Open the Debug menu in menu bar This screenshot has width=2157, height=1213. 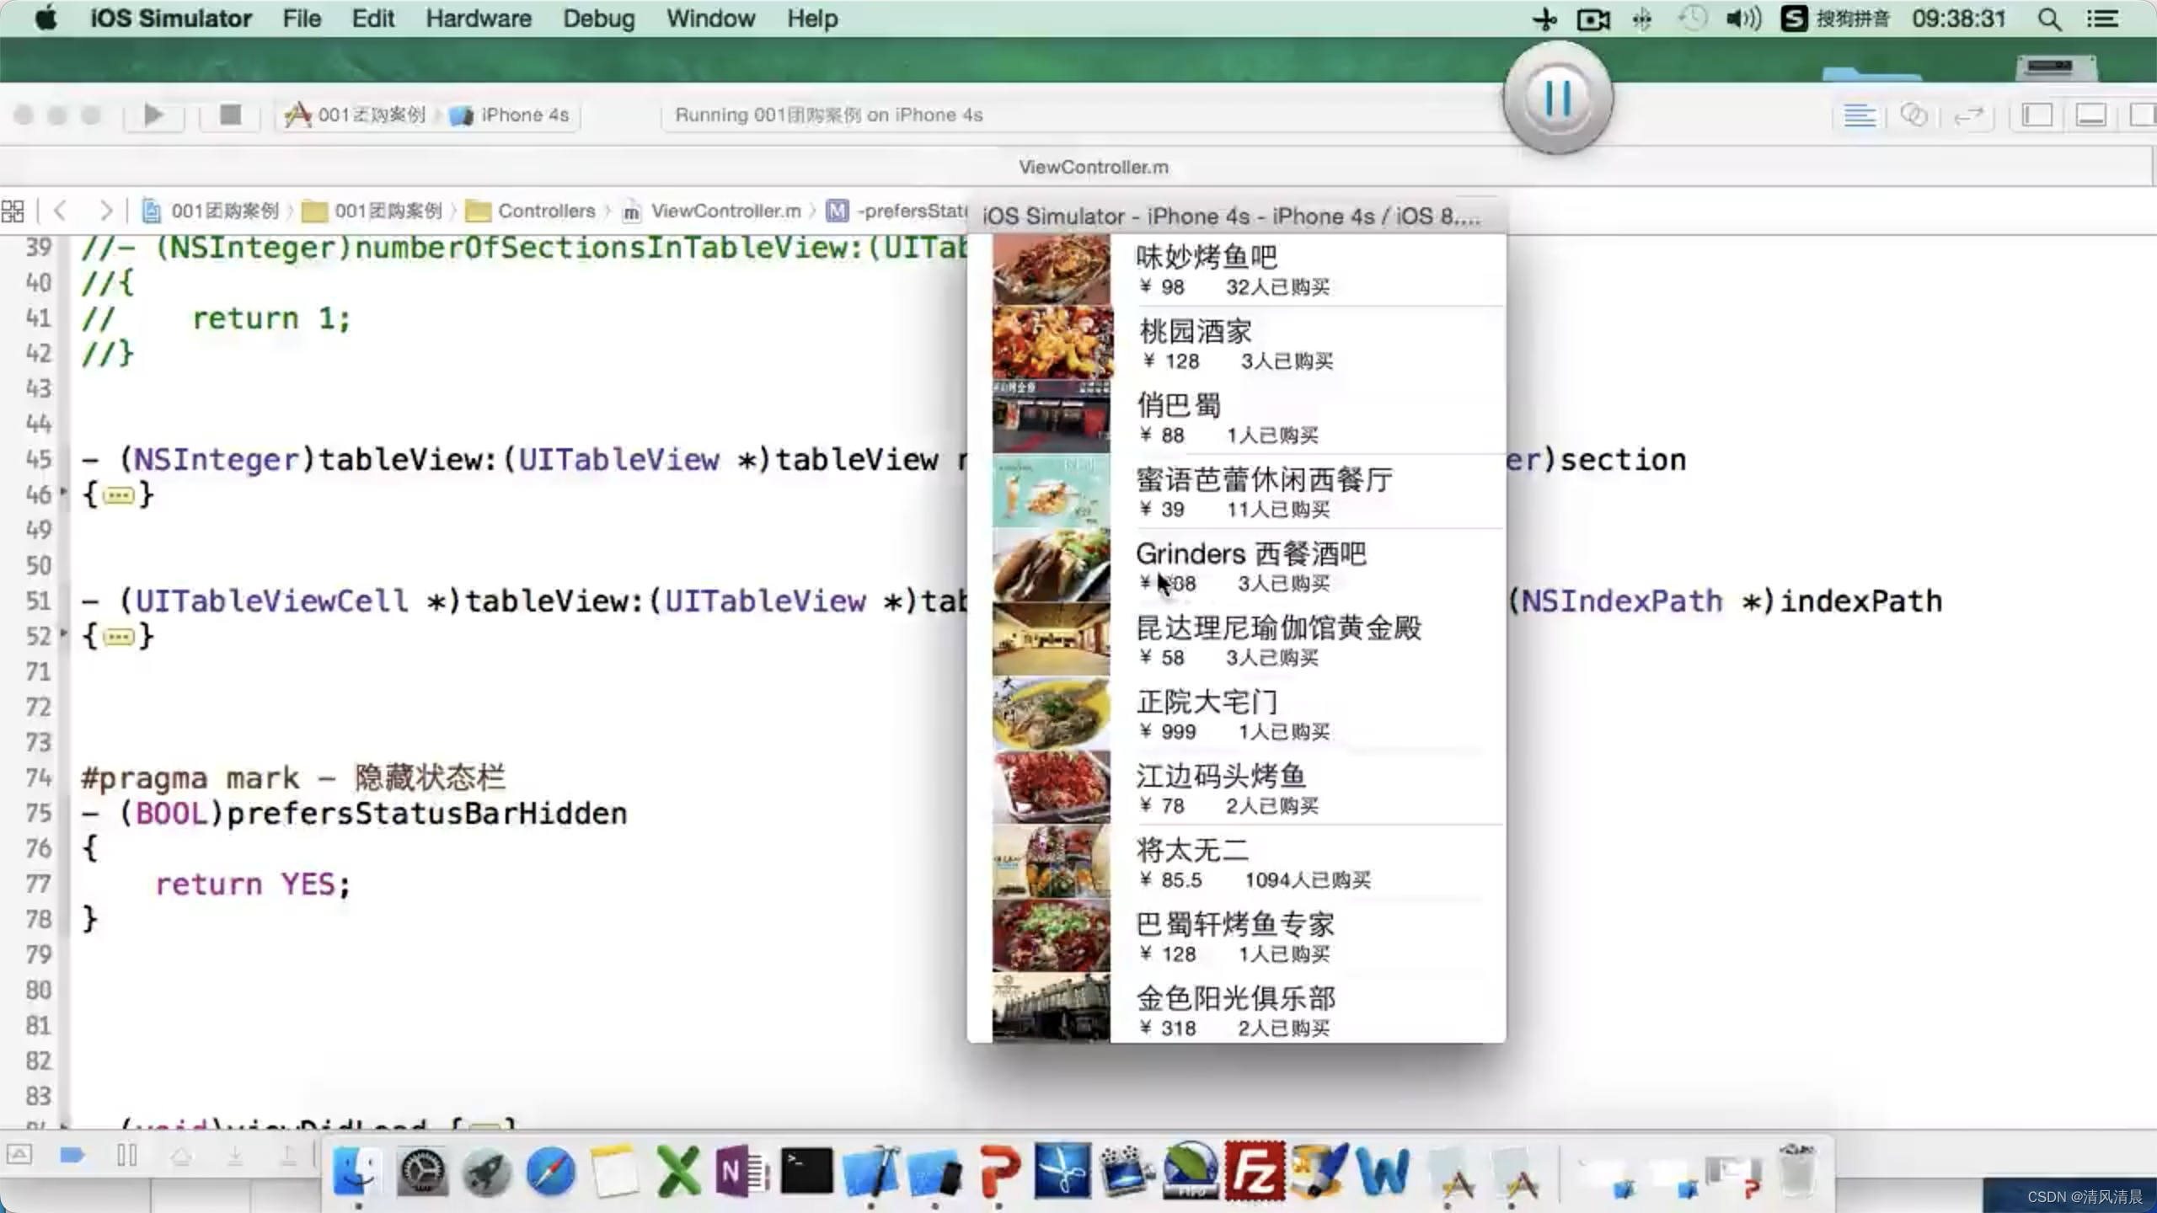coord(598,19)
